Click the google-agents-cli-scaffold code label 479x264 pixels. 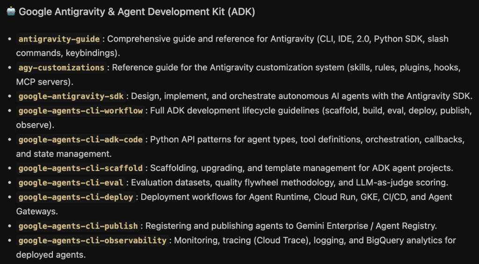[x=80, y=168]
